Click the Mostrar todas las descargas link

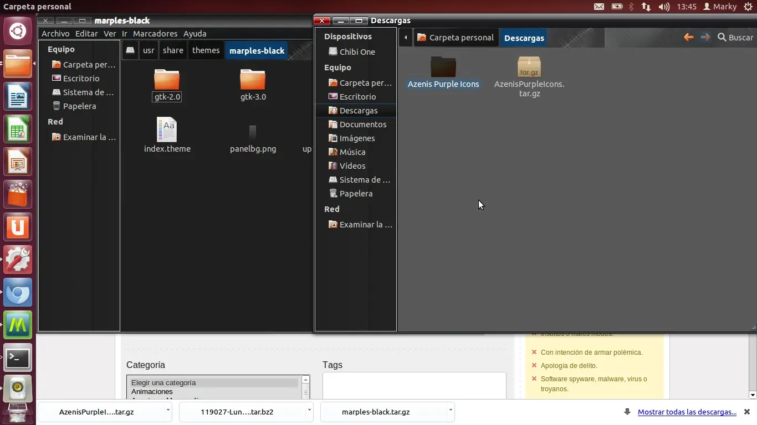pyautogui.click(x=687, y=412)
